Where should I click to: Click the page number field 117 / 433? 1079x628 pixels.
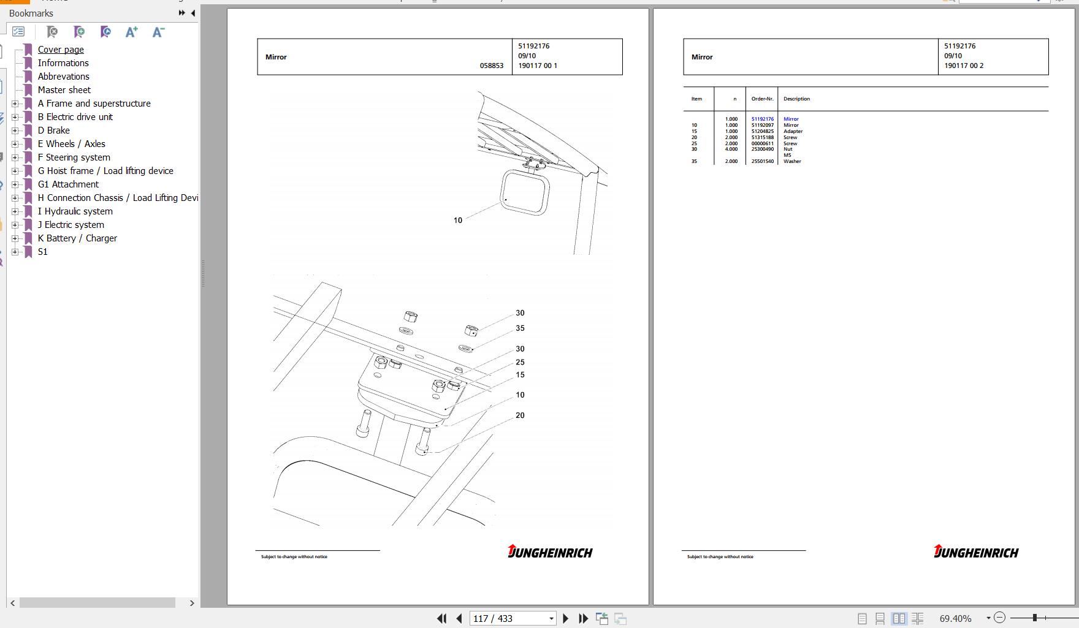[508, 619]
